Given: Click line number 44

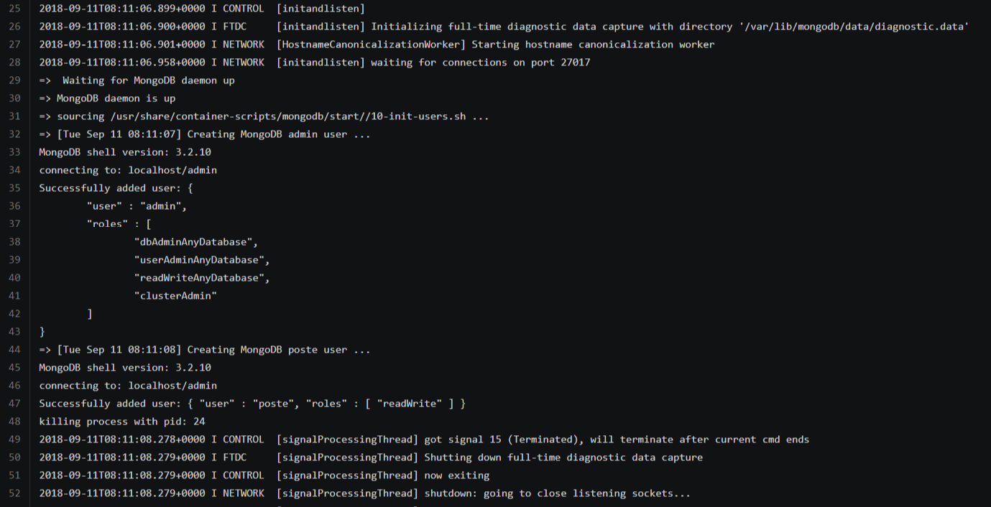Looking at the screenshot, I should click(14, 350).
